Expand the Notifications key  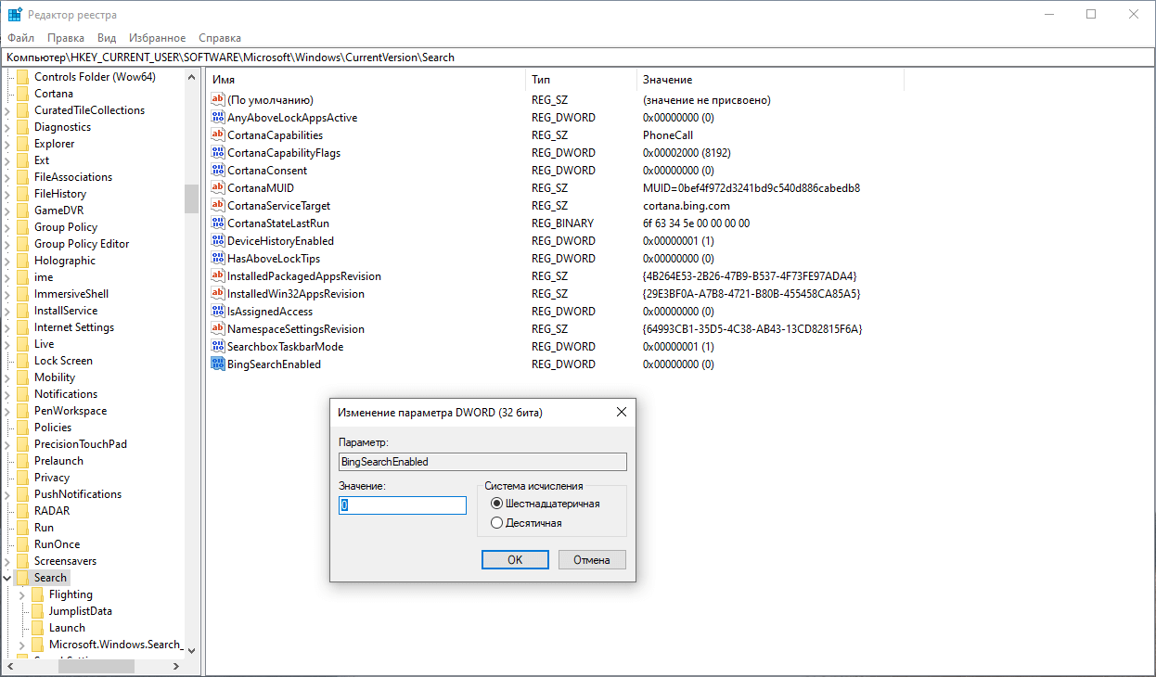click(x=7, y=394)
